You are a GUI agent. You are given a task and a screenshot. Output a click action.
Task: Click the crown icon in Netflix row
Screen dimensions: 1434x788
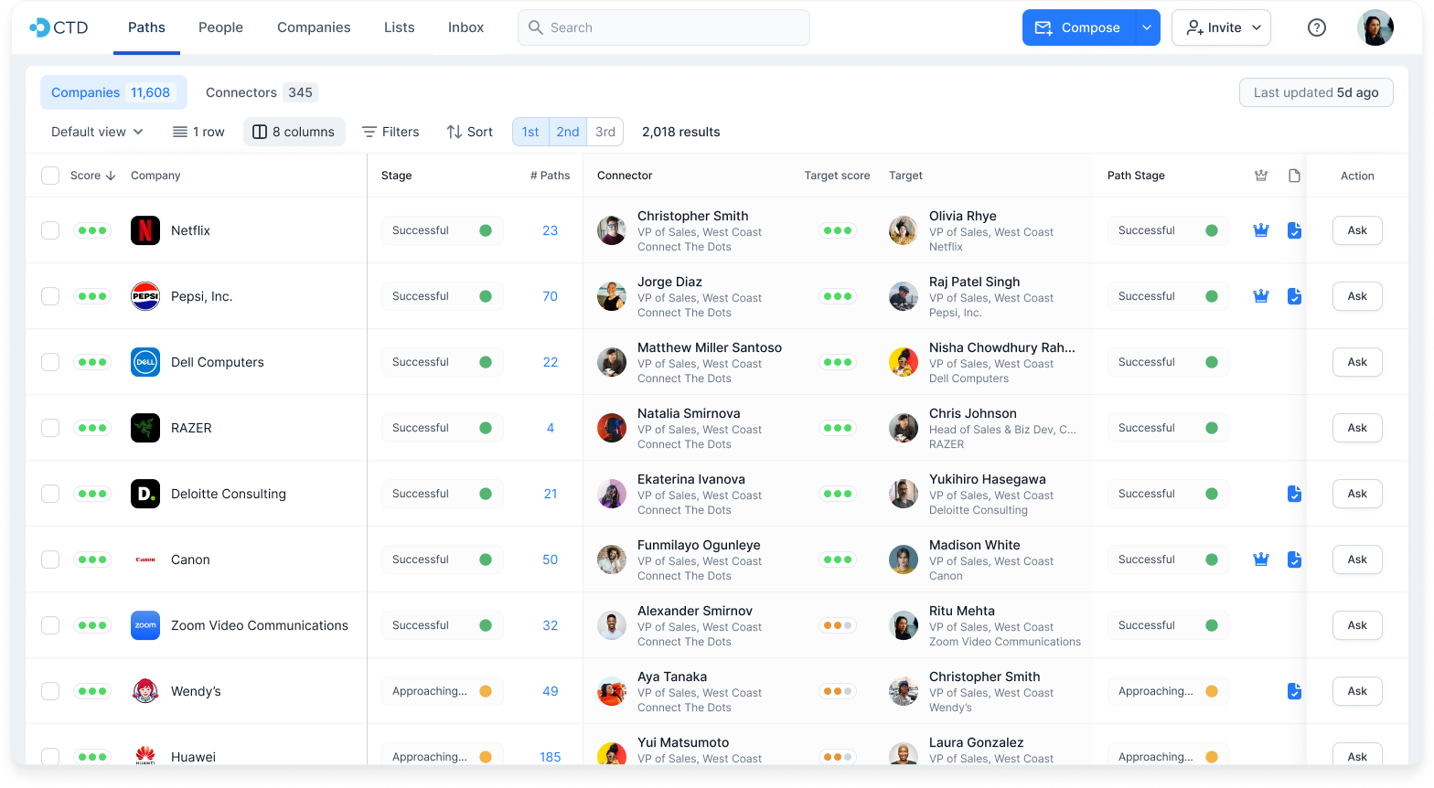tap(1261, 230)
